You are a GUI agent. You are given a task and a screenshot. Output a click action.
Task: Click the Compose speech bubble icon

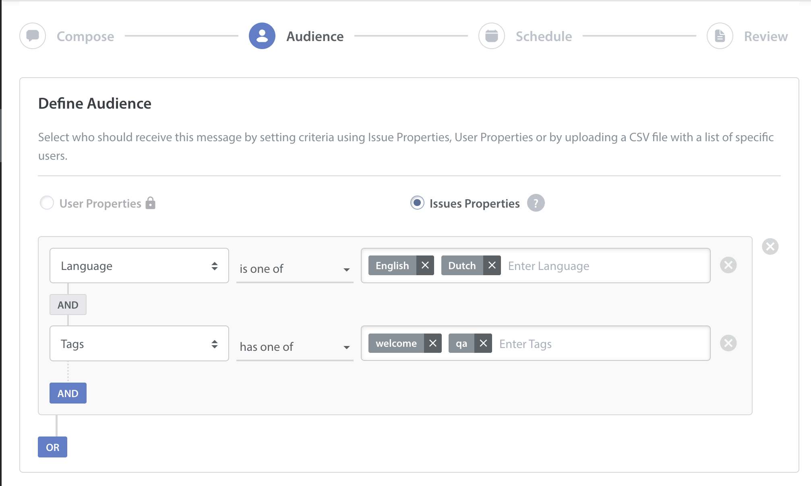pos(32,36)
